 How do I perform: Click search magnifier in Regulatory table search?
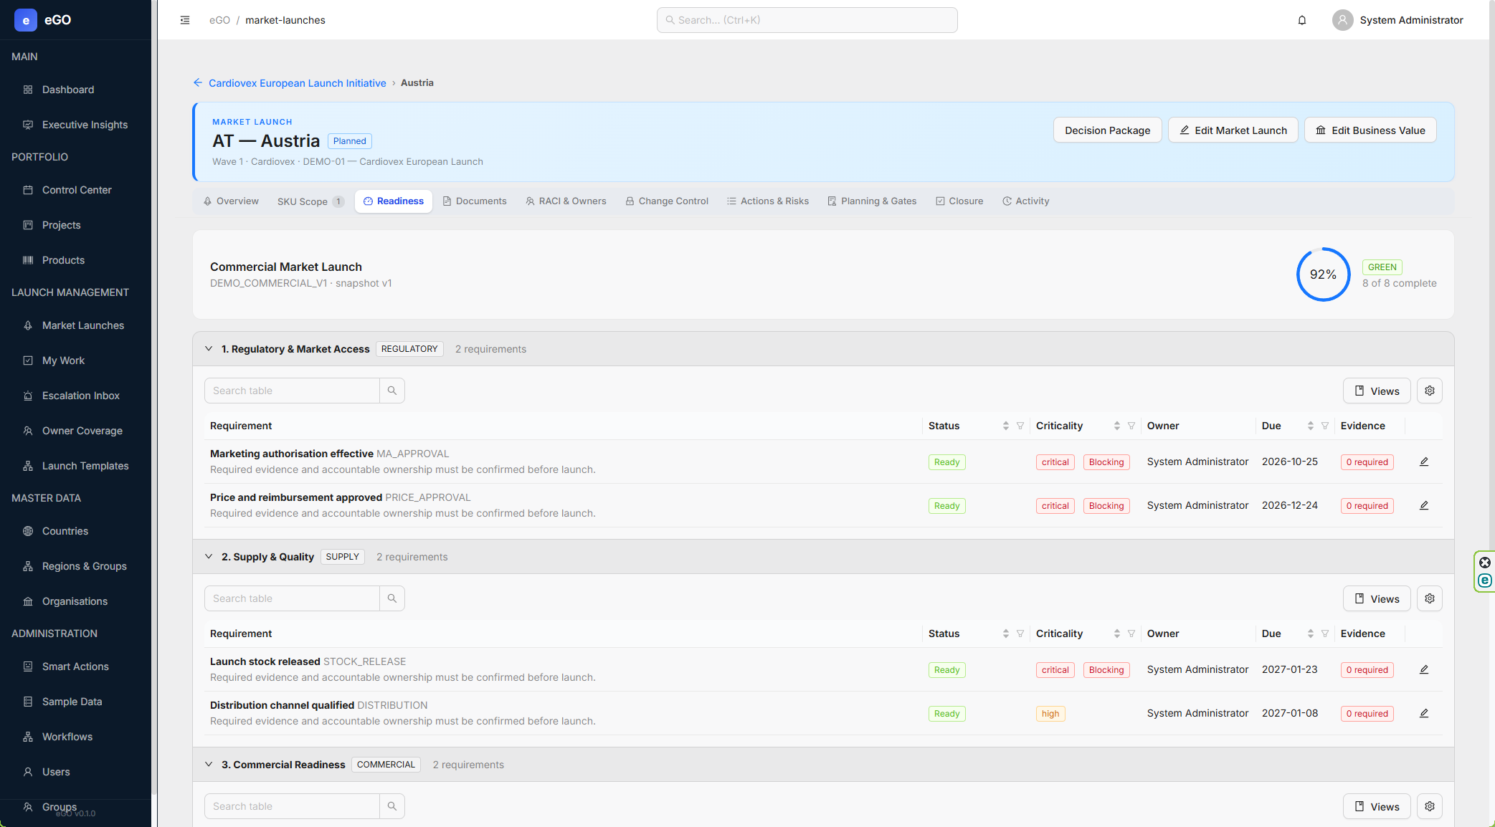pos(392,391)
